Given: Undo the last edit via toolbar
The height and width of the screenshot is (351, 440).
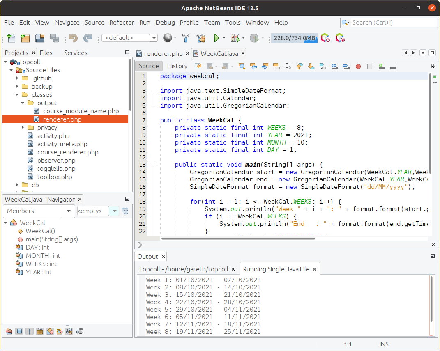Looking at the screenshot, I should point(73,38).
